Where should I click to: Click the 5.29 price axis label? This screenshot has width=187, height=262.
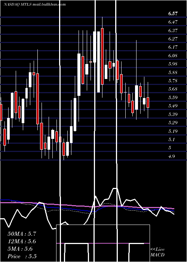173,123
